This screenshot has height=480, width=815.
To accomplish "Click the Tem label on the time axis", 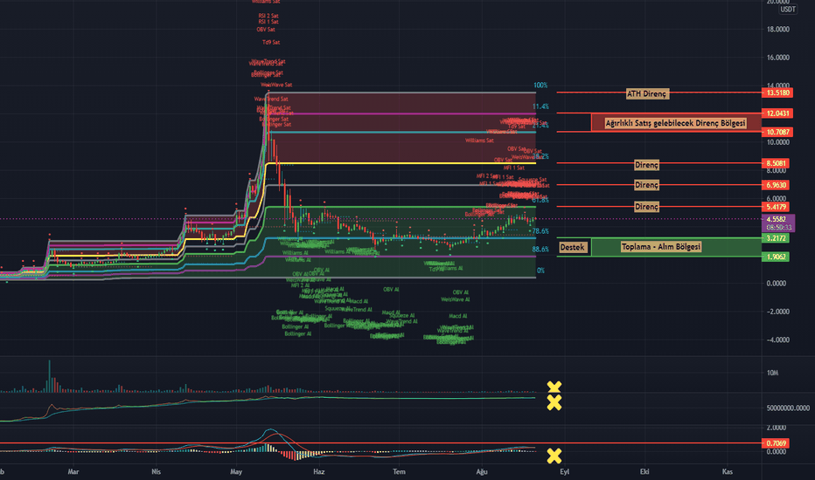I will 399,471.
